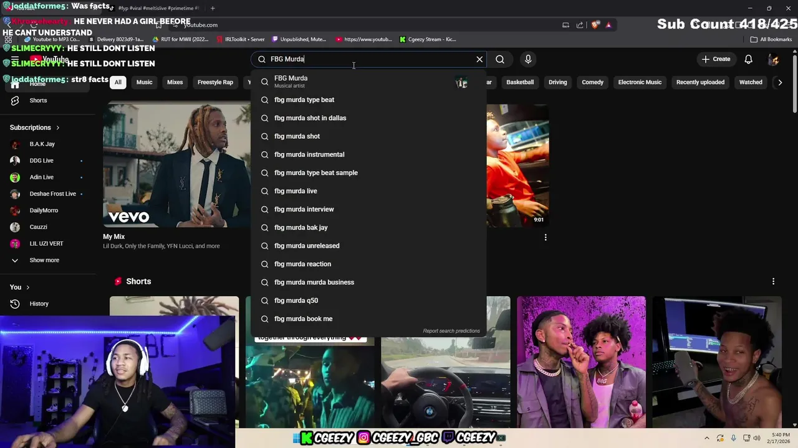Choose suggestion fbg murda instrumental
Screen dimensions: 798x448
pos(368,154)
